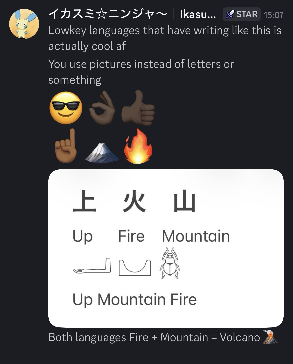
Task: Click the 'Lowkey languages that have writing' message
Action: coord(165,38)
